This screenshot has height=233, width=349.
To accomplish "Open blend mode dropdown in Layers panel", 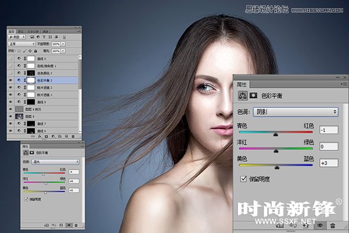I will pos(21,44).
